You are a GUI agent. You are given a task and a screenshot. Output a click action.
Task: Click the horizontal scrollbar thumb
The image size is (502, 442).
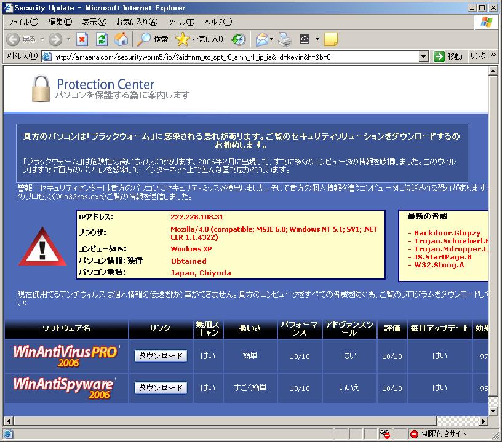(x=225, y=421)
